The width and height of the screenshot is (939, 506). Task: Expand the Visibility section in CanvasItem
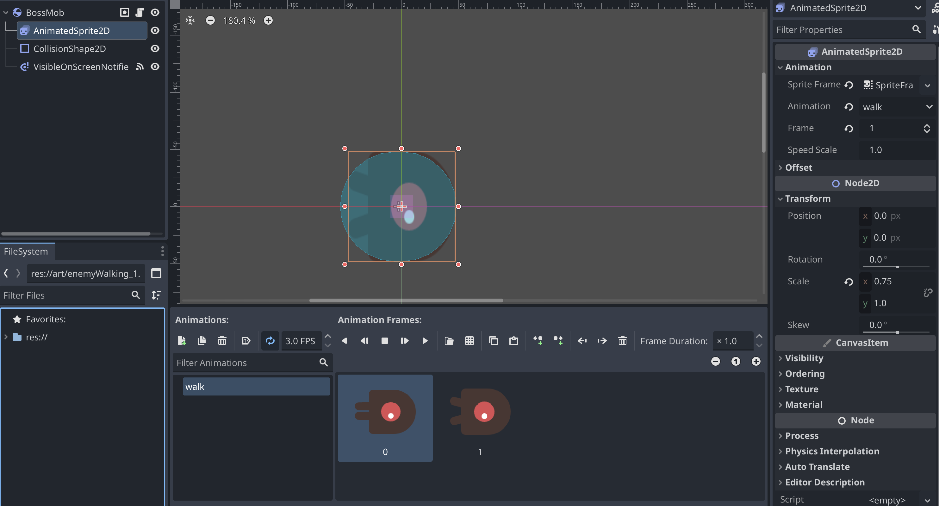click(x=804, y=358)
